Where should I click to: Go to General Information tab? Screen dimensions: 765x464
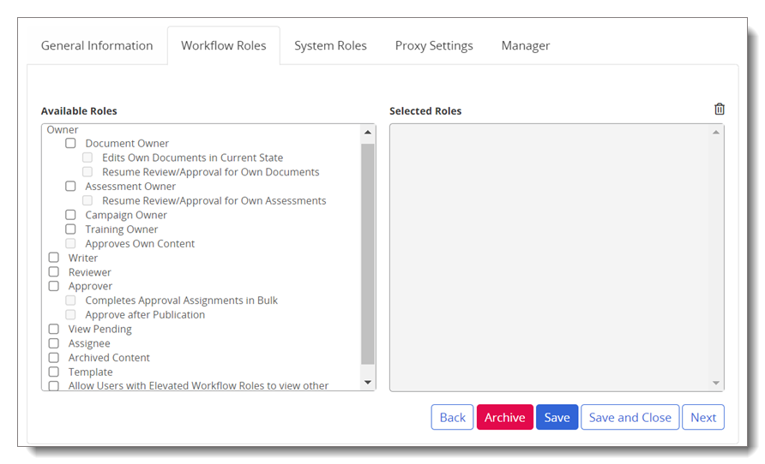[x=97, y=45]
